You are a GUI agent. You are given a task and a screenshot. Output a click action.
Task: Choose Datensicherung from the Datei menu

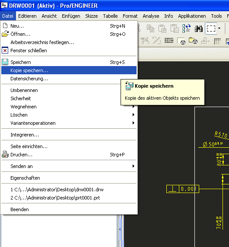[x=69, y=79]
